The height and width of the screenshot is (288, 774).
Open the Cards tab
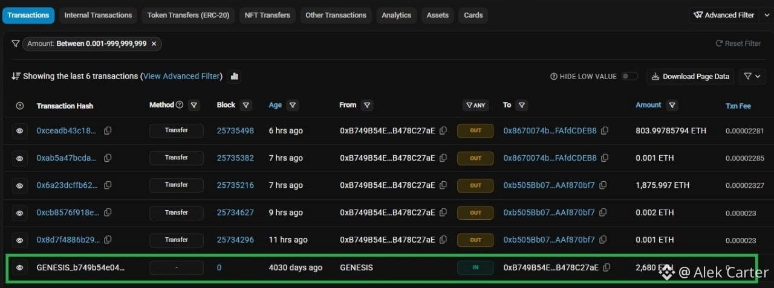tap(473, 15)
